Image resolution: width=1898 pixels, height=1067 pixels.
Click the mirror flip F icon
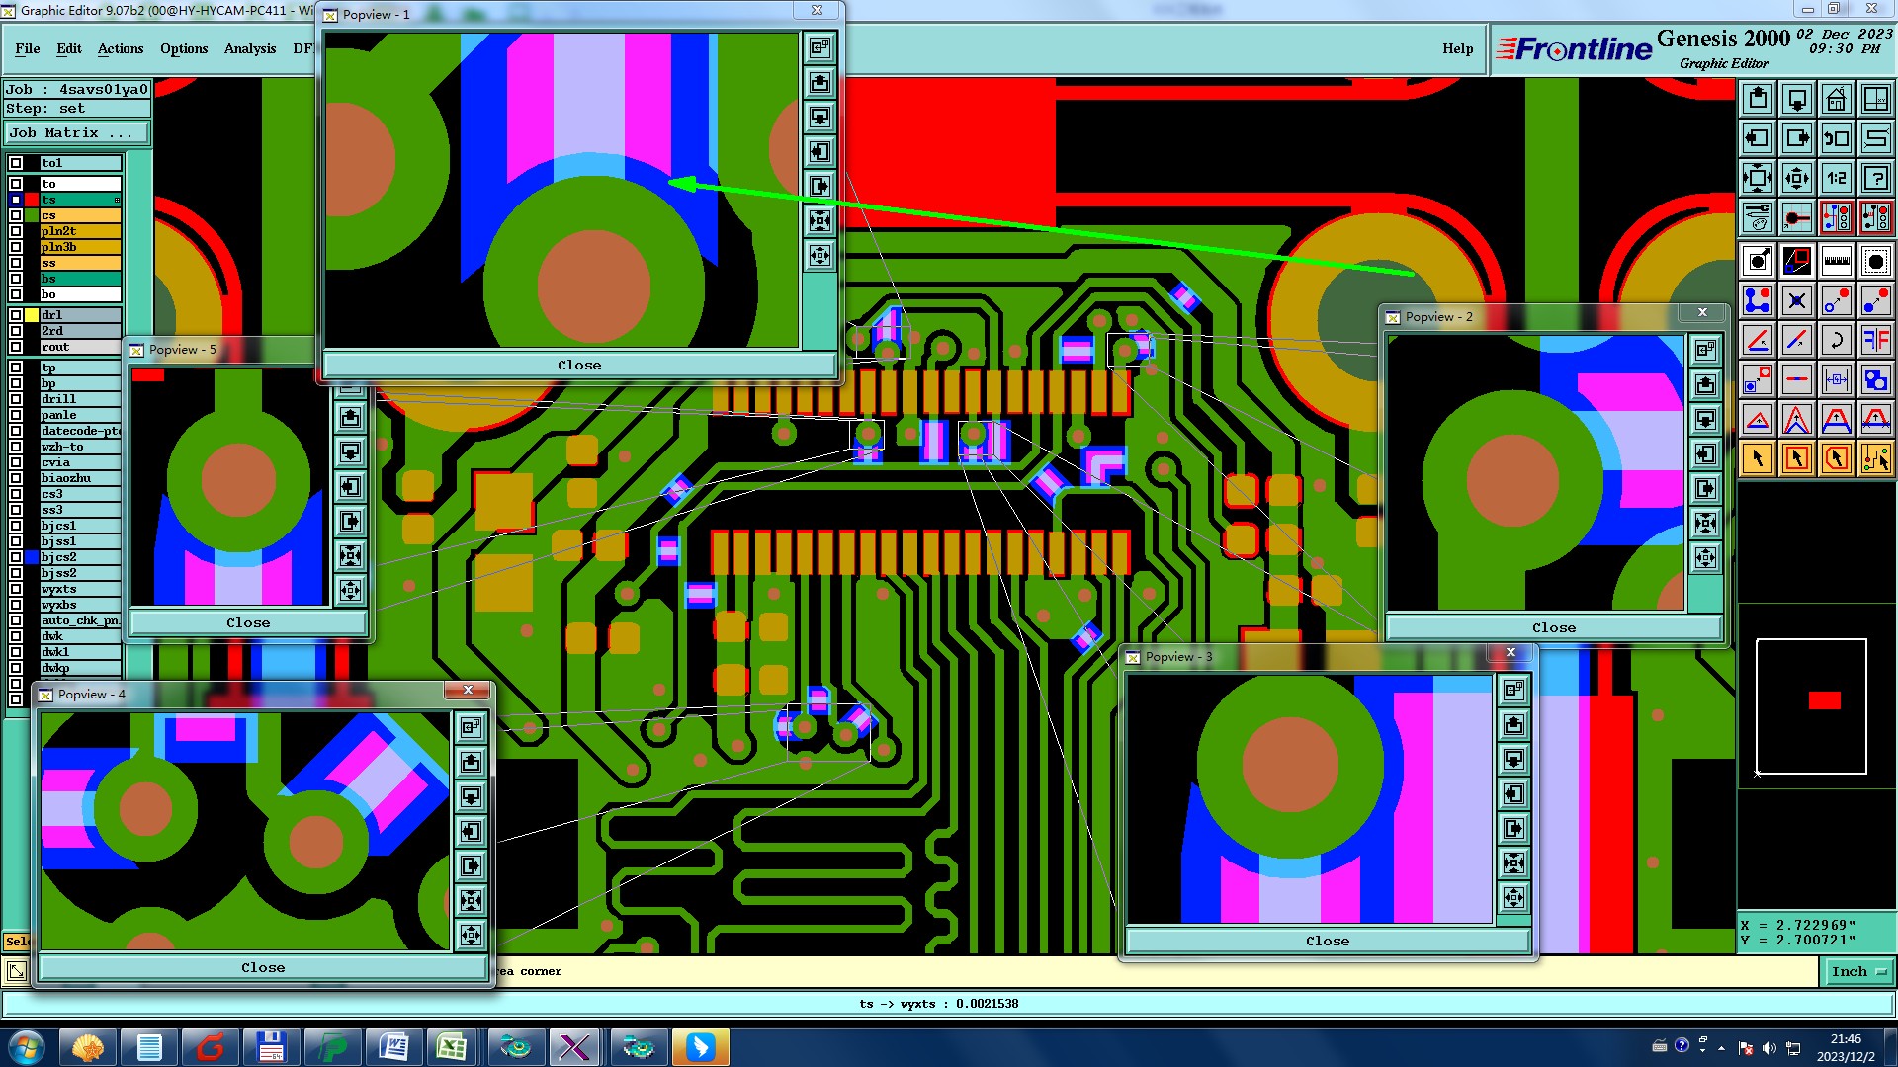[x=1875, y=340]
